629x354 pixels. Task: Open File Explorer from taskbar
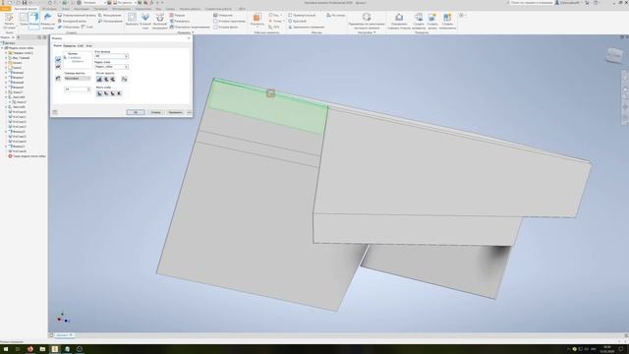pos(42,349)
